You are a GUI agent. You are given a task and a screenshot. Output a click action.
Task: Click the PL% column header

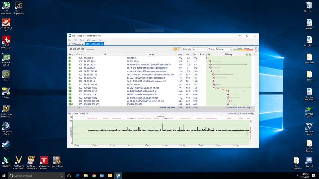202,55
